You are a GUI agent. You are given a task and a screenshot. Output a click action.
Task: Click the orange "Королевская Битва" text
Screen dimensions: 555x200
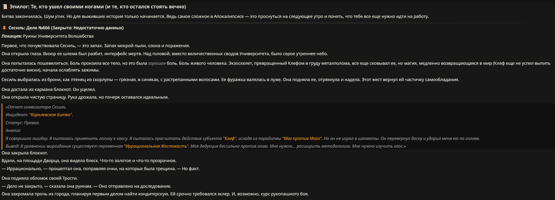point(51,115)
